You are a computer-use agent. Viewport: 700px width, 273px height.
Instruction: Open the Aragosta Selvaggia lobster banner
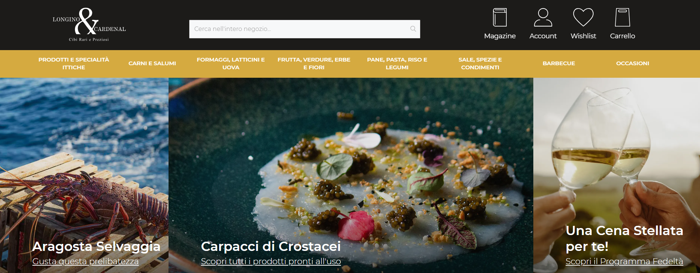pyautogui.click(x=84, y=175)
